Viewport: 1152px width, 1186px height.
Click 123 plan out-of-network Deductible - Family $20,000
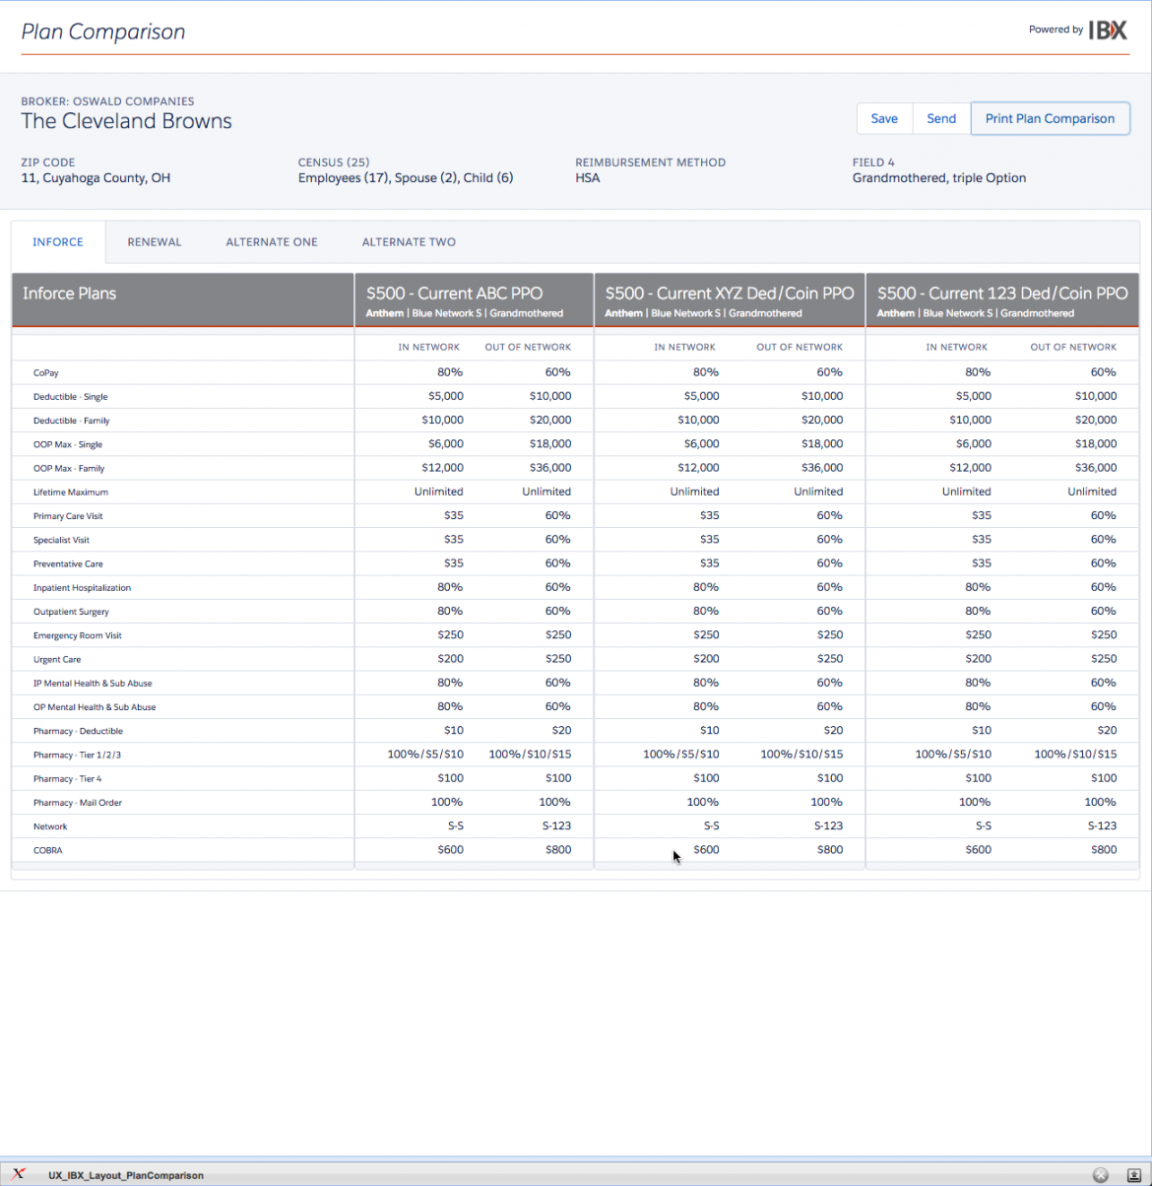tap(1095, 420)
